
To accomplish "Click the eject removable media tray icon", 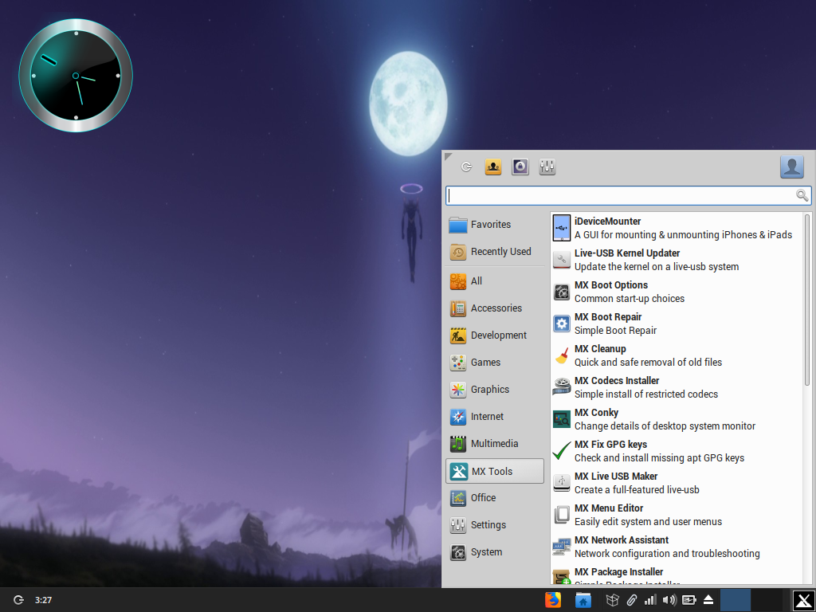I will click(x=708, y=600).
